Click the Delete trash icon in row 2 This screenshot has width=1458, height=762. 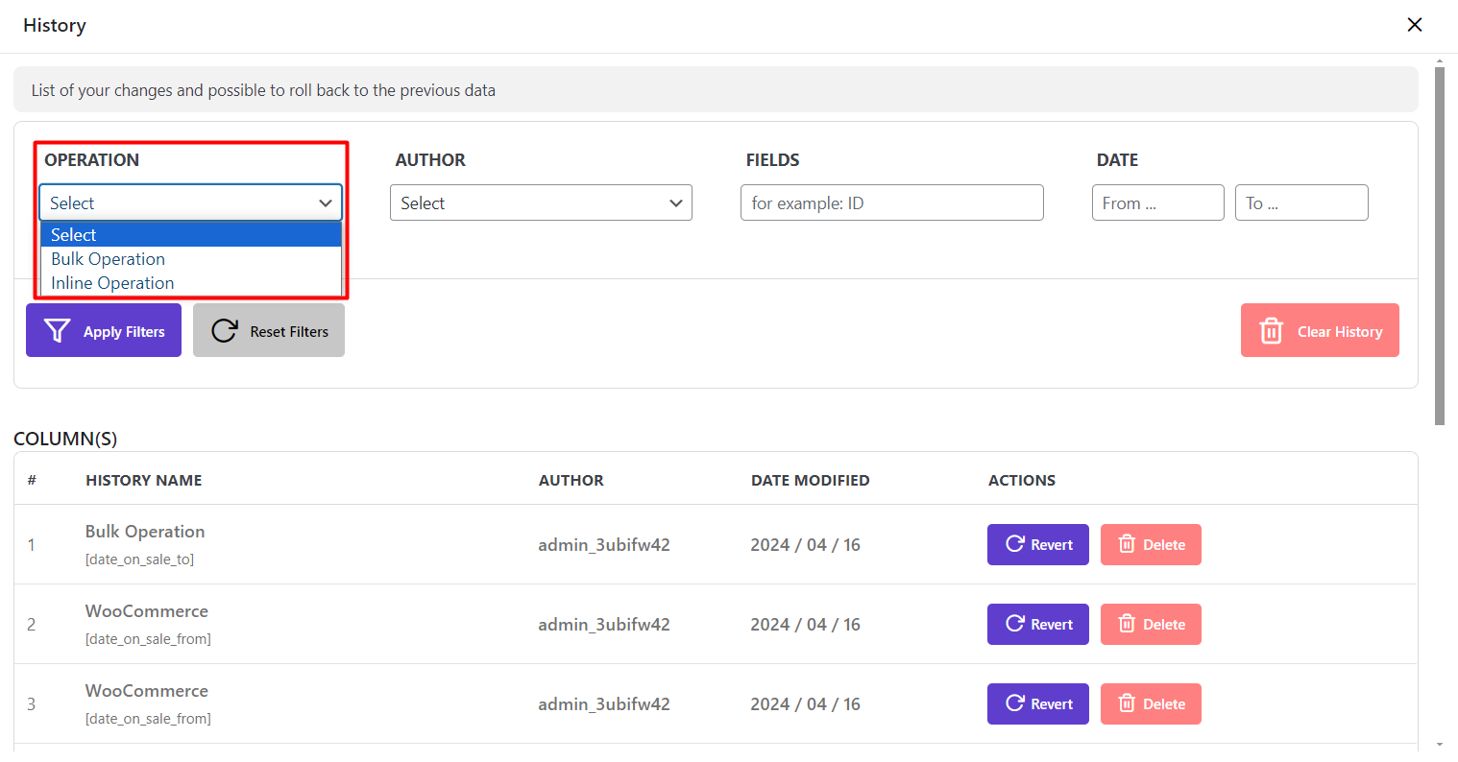pos(1128,624)
